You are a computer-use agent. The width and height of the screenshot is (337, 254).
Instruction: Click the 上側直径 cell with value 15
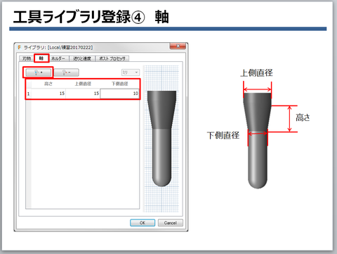tap(83, 94)
